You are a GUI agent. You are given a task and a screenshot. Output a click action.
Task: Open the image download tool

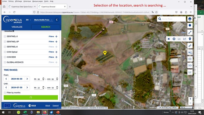(x=190, y=52)
